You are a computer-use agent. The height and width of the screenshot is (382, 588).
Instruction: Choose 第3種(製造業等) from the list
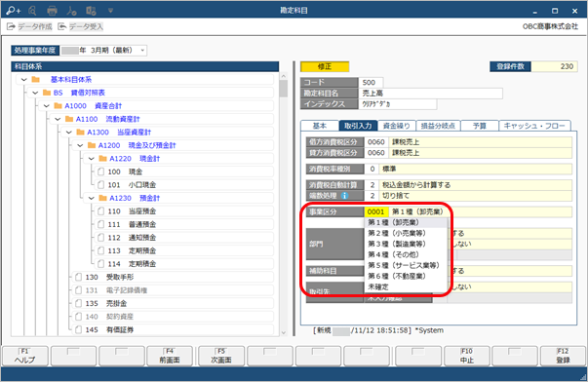tap(406, 244)
